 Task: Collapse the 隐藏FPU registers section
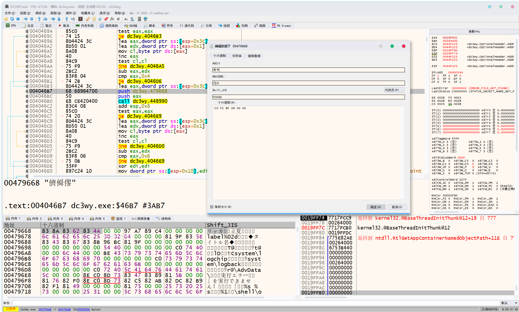[474, 32]
